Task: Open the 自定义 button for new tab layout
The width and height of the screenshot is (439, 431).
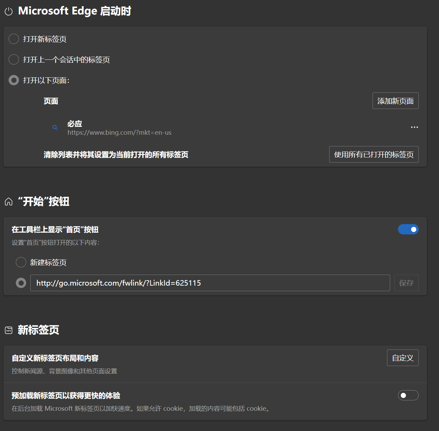Action: 403,358
